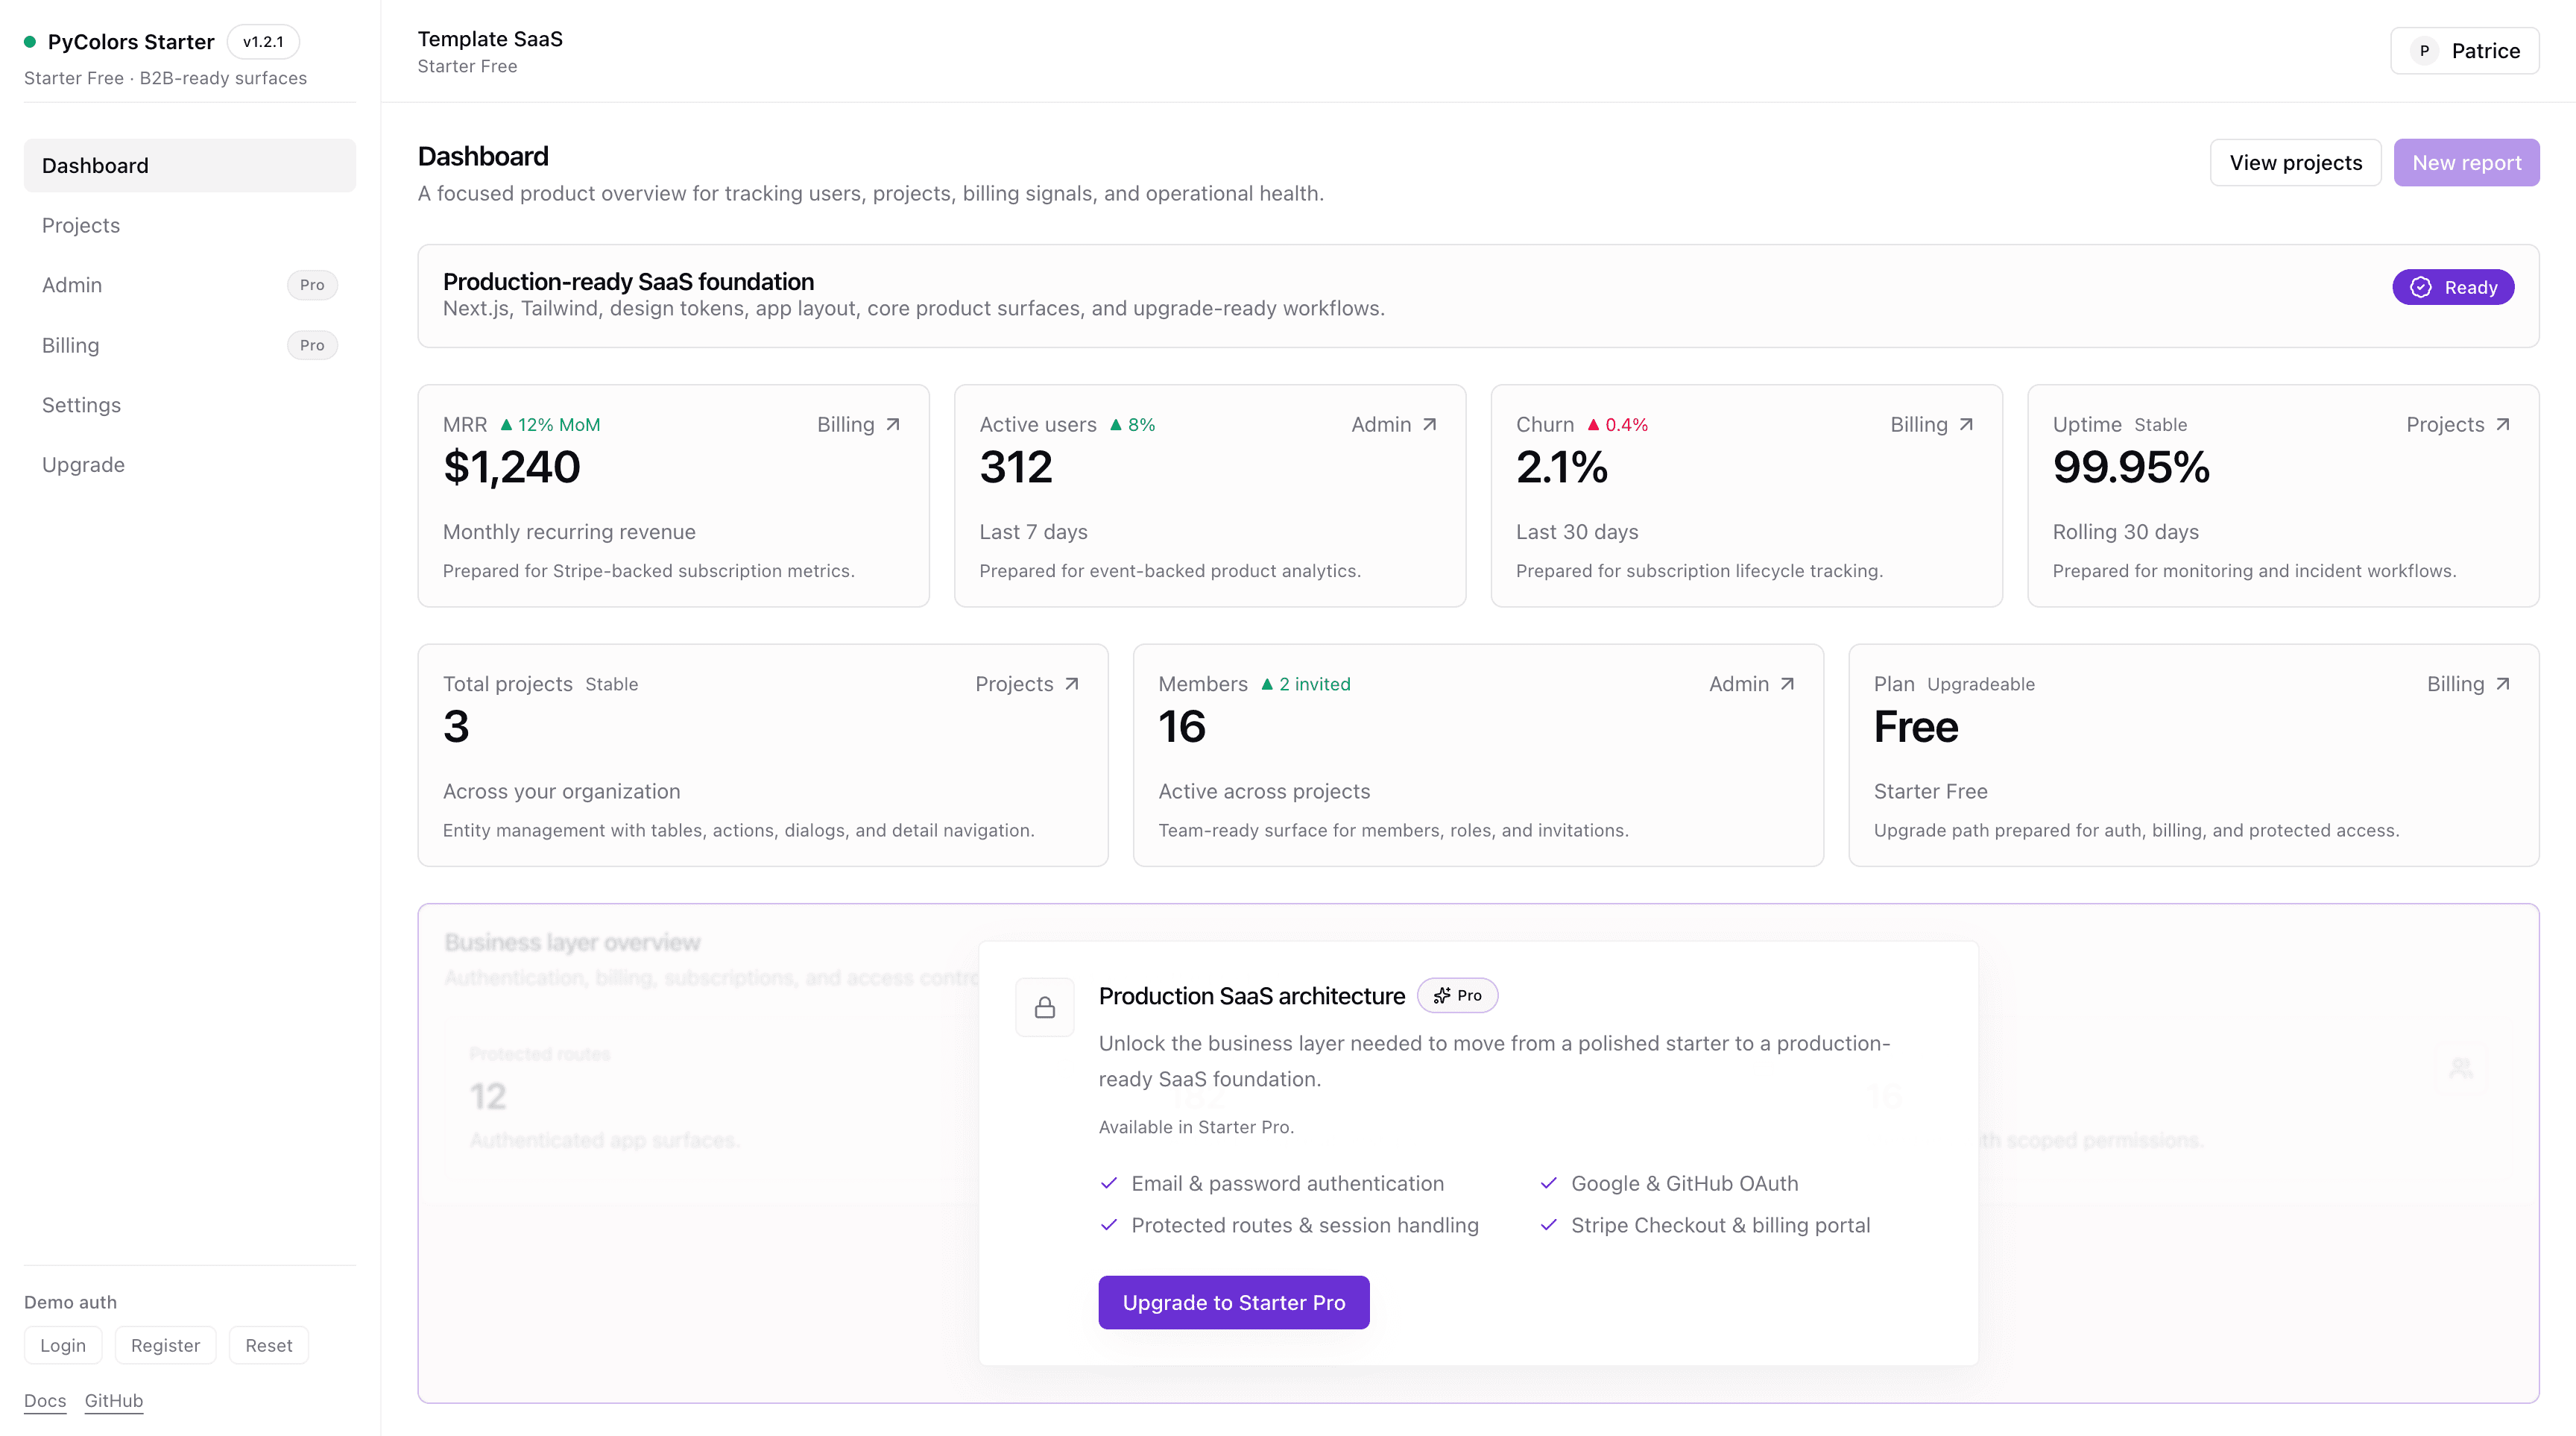The width and height of the screenshot is (2576, 1436).
Task: Click the Pro badge next to Admin
Action: coord(312,285)
